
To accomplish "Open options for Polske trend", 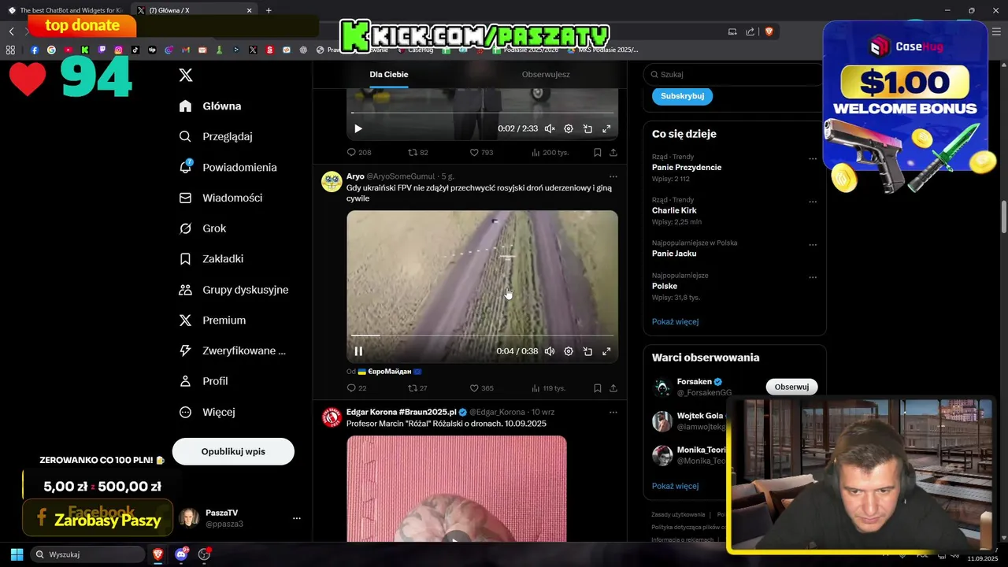I will pos(813,277).
